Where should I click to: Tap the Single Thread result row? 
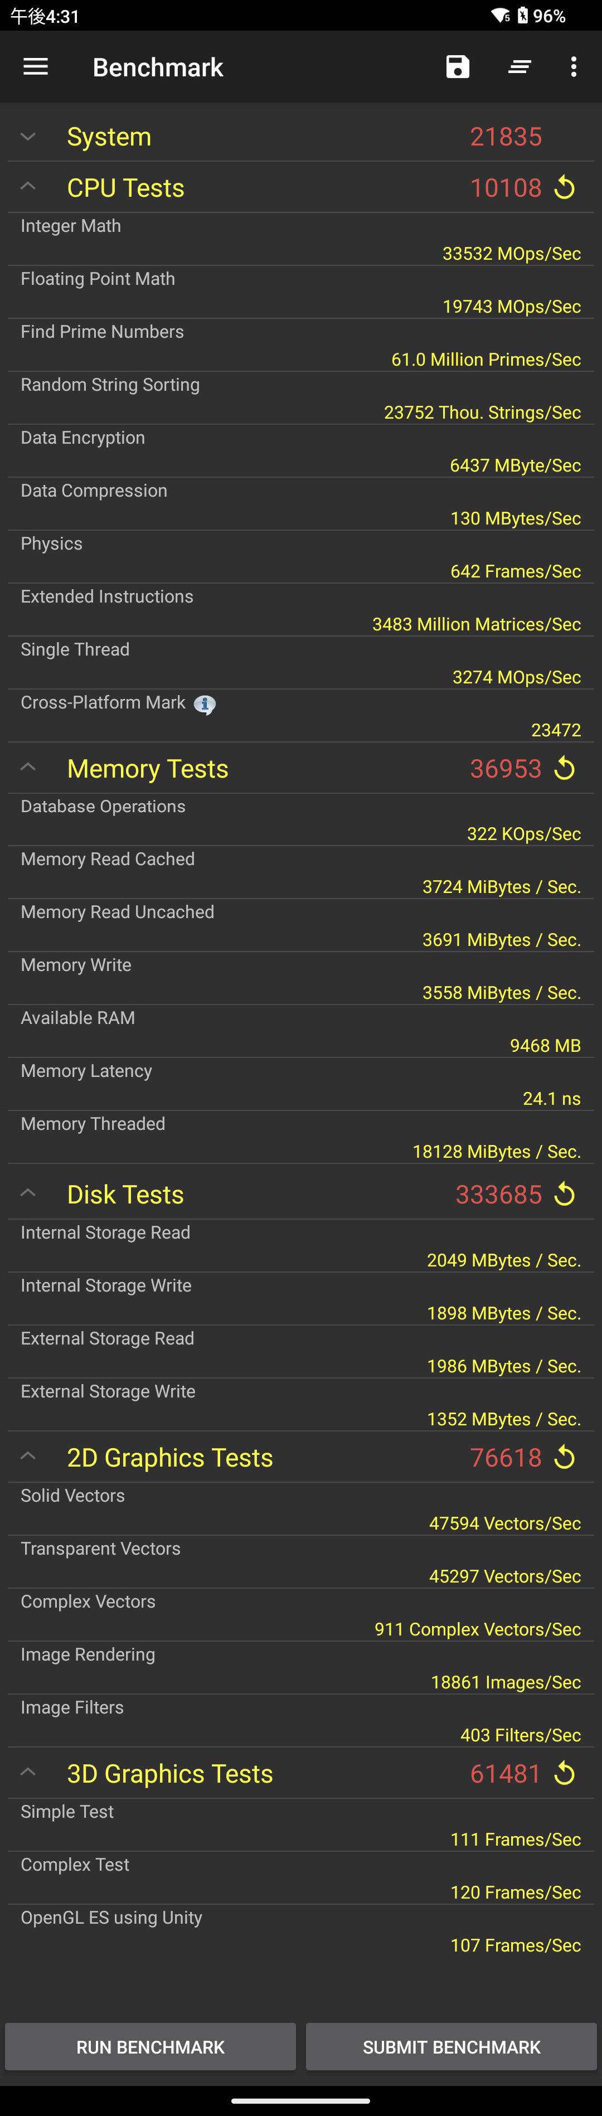click(x=300, y=663)
